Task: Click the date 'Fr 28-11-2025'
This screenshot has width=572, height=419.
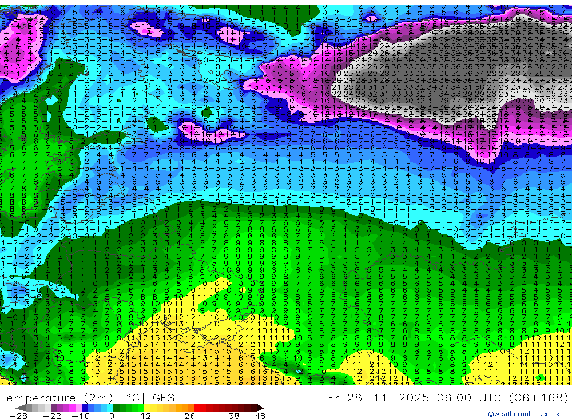Action: (x=378, y=397)
